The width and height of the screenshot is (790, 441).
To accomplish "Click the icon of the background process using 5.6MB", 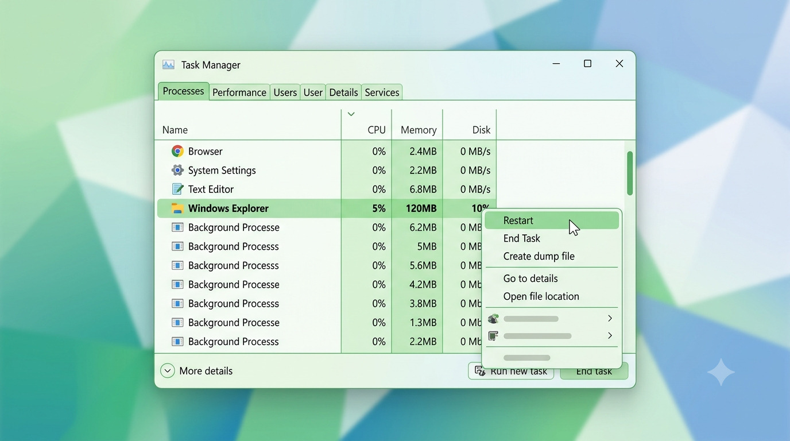I will [177, 265].
